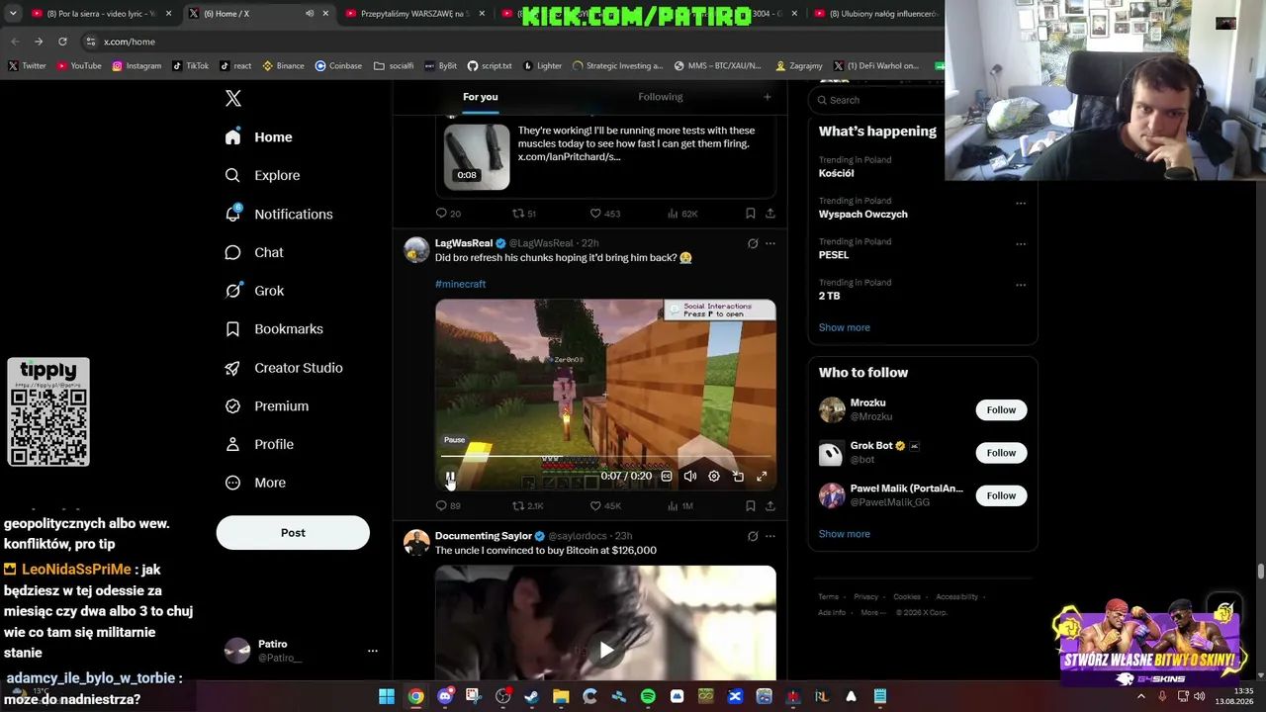1266x712 pixels.
Task: Click the X logo in the sidebar
Action: point(233,98)
